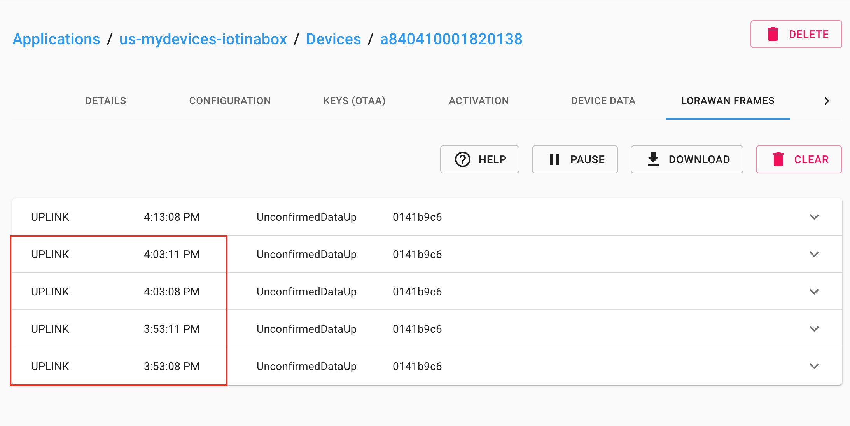The image size is (850, 426).
Task: Click the question mark Help icon
Action: click(x=463, y=159)
